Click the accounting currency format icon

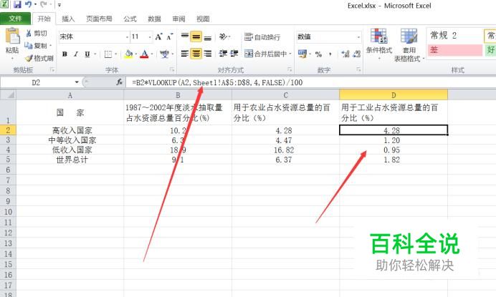pyautogui.click(x=302, y=54)
